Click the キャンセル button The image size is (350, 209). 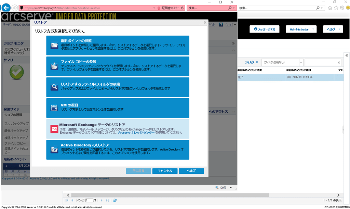[x=165, y=171]
